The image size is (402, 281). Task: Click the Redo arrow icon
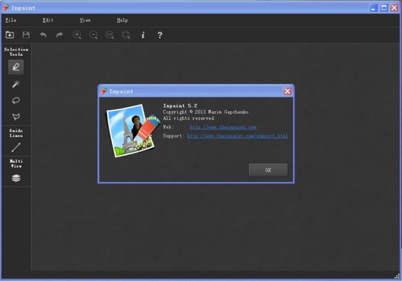(59, 35)
